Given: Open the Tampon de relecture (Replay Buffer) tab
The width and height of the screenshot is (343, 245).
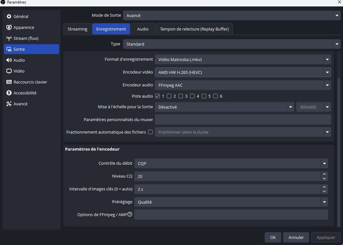Looking at the screenshot, I should coord(194,29).
